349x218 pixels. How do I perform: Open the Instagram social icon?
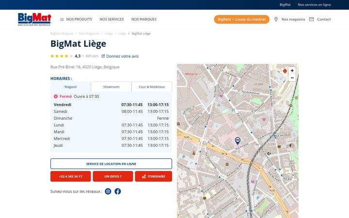coord(108,191)
